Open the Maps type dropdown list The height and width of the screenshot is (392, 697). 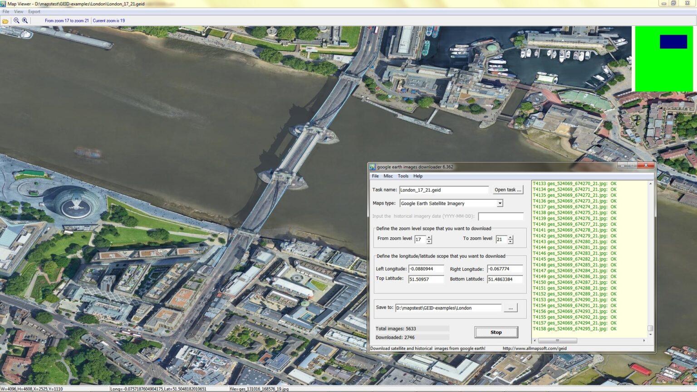pyautogui.click(x=500, y=203)
